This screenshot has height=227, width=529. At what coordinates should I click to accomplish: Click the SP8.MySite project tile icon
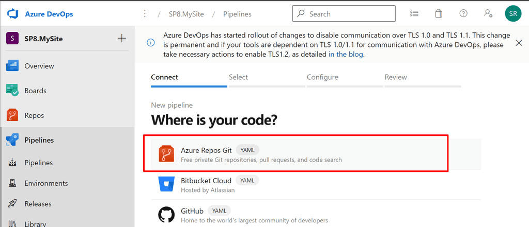pyautogui.click(x=12, y=38)
